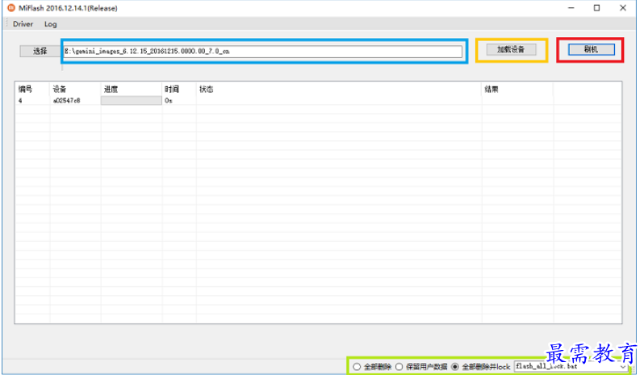This screenshot has height=379, width=644.
Task: Open the Log menu
Action: click(51, 24)
